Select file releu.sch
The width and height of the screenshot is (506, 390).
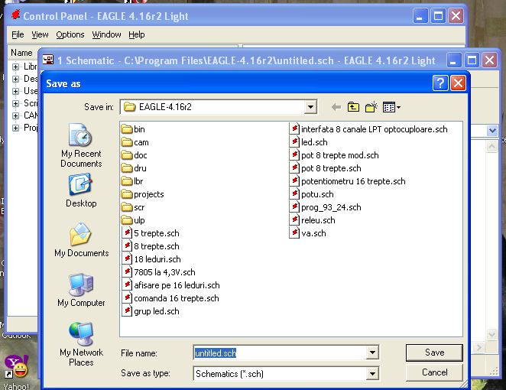coord(313,220)
